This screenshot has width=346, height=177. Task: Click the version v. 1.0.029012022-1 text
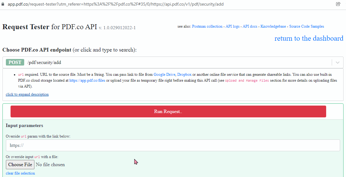point(117,28)
